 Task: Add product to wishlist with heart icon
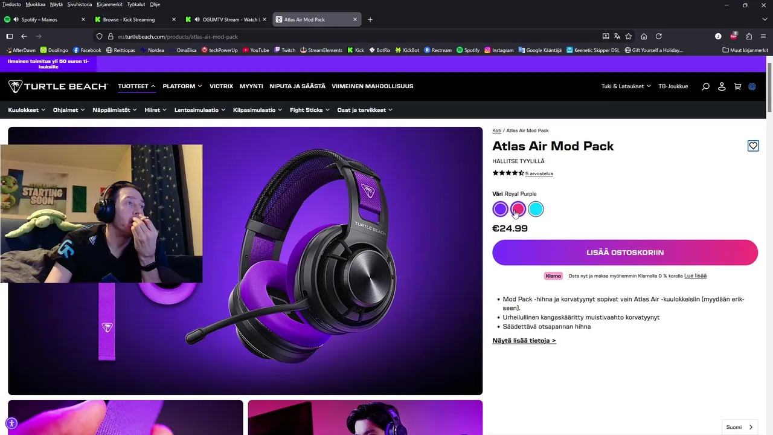tap(753, 146)
